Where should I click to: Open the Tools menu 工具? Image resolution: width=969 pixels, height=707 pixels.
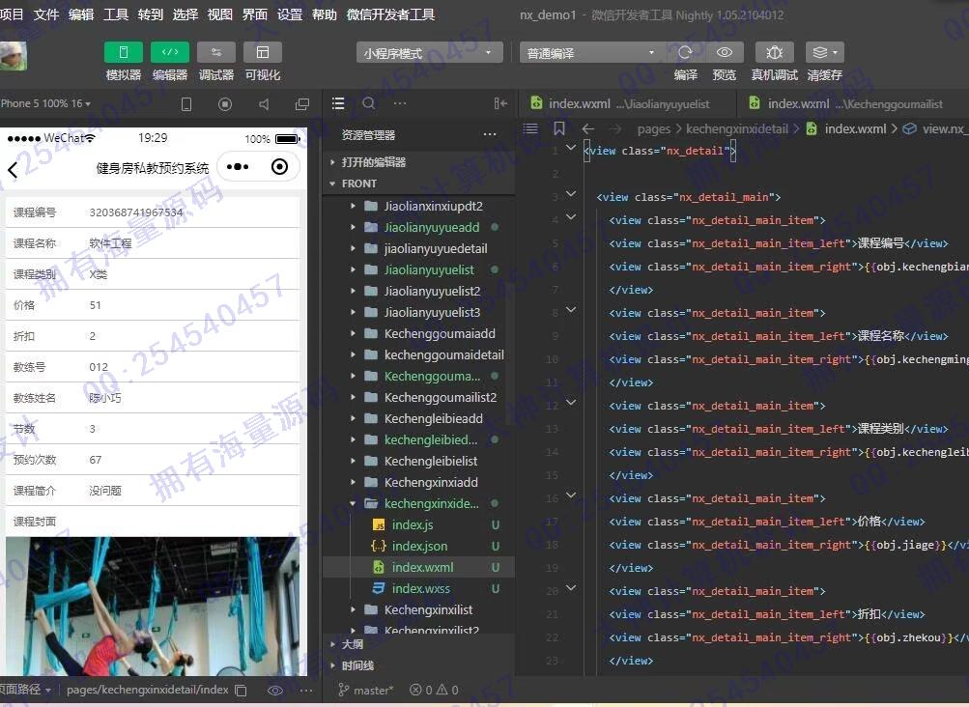click(116, 14)
